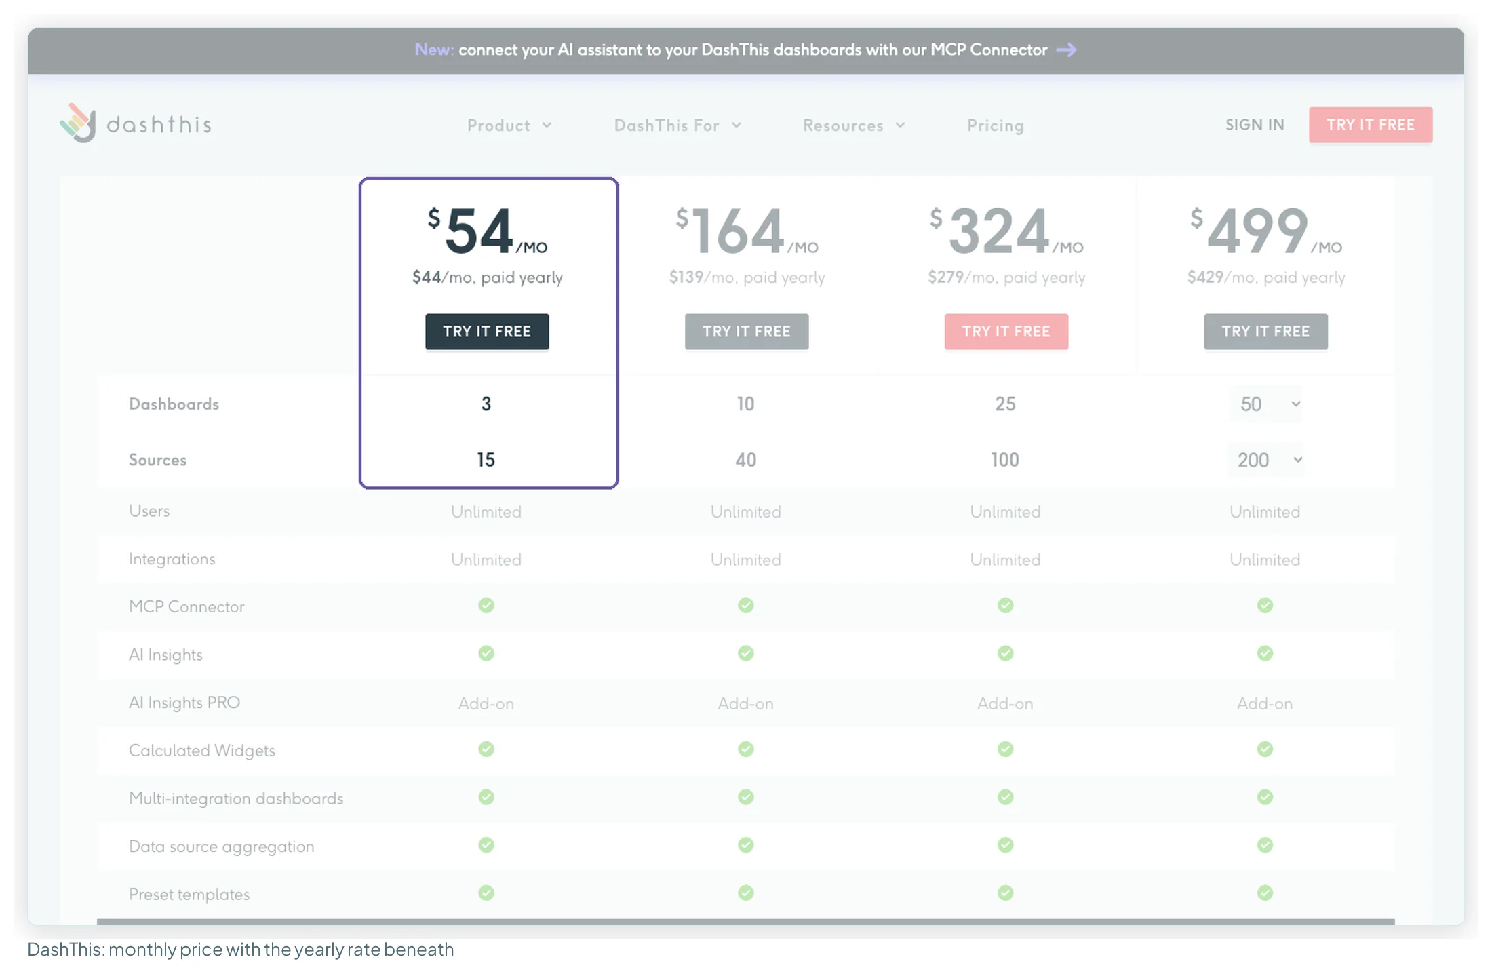Click the "Data source aggregation" row label
This screenshot has width=1492, height=976.
(x=222, y=846)
